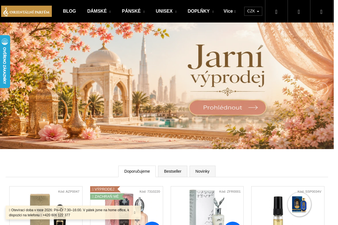338x225 pixels.
Task: Expand the UNISEX menu
Action: coord(166,11)
